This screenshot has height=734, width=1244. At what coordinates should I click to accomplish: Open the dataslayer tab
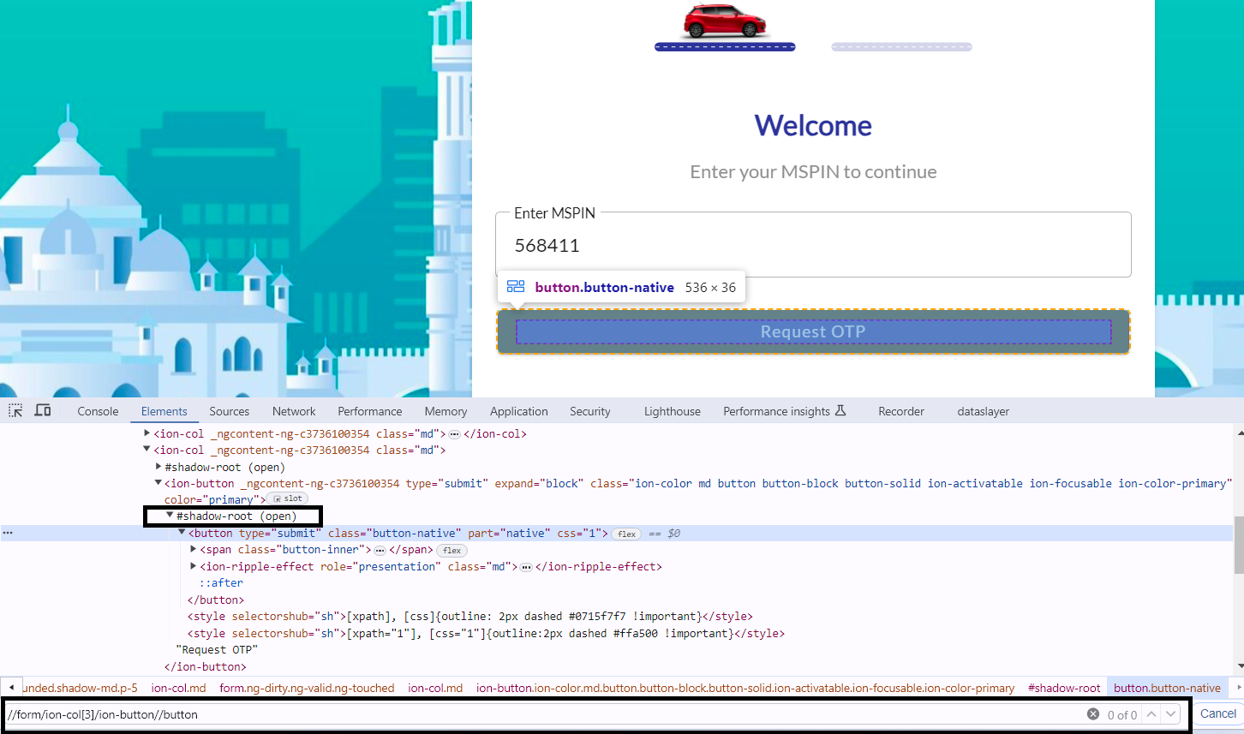[x=983, y=410]
